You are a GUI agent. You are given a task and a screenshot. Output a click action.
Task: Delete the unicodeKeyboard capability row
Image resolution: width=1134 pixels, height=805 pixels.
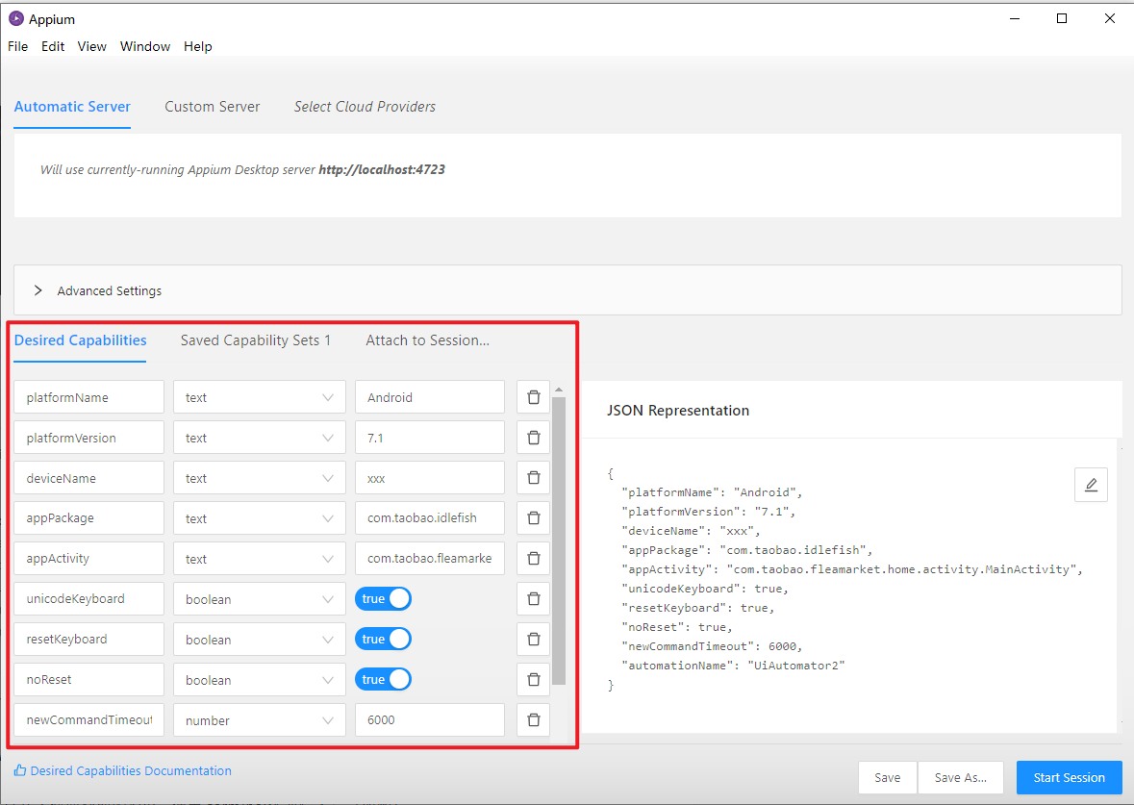(x=533, y=599)
